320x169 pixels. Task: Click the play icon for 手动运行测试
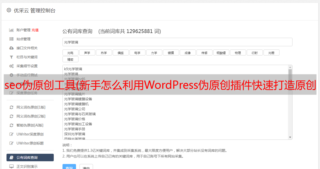click(11, 75)
